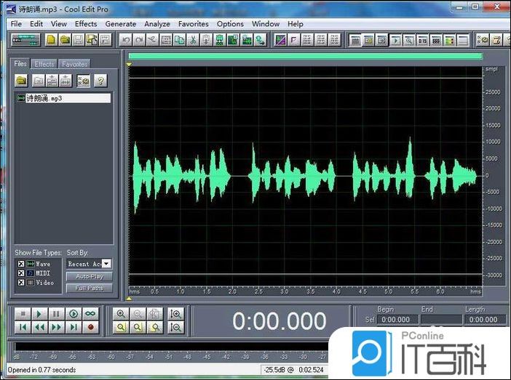The image size is (511, 380).
Task: Toggle the MIDI file type checkbox
Action: [21, 273]
